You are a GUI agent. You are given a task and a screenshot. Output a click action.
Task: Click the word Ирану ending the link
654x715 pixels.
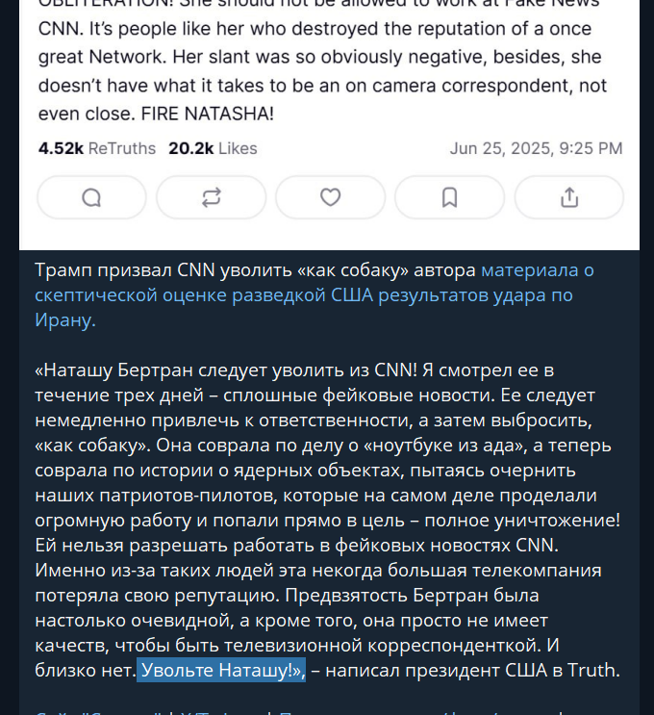(63, 320)
